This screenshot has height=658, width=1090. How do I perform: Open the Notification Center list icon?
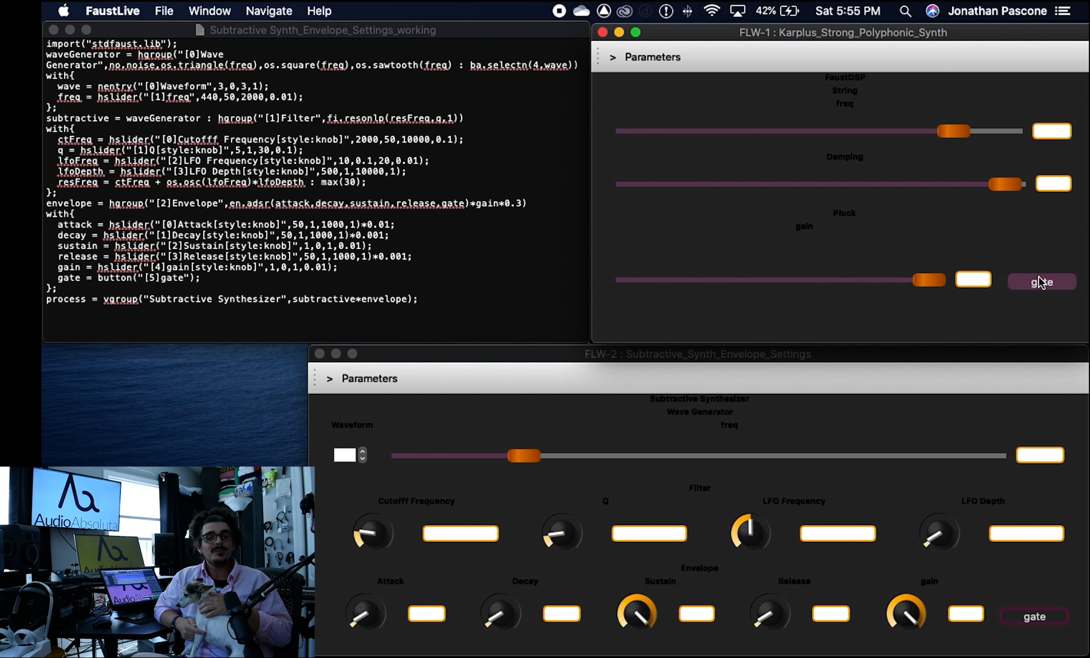pyautogui.click(x=1063, y=11)
